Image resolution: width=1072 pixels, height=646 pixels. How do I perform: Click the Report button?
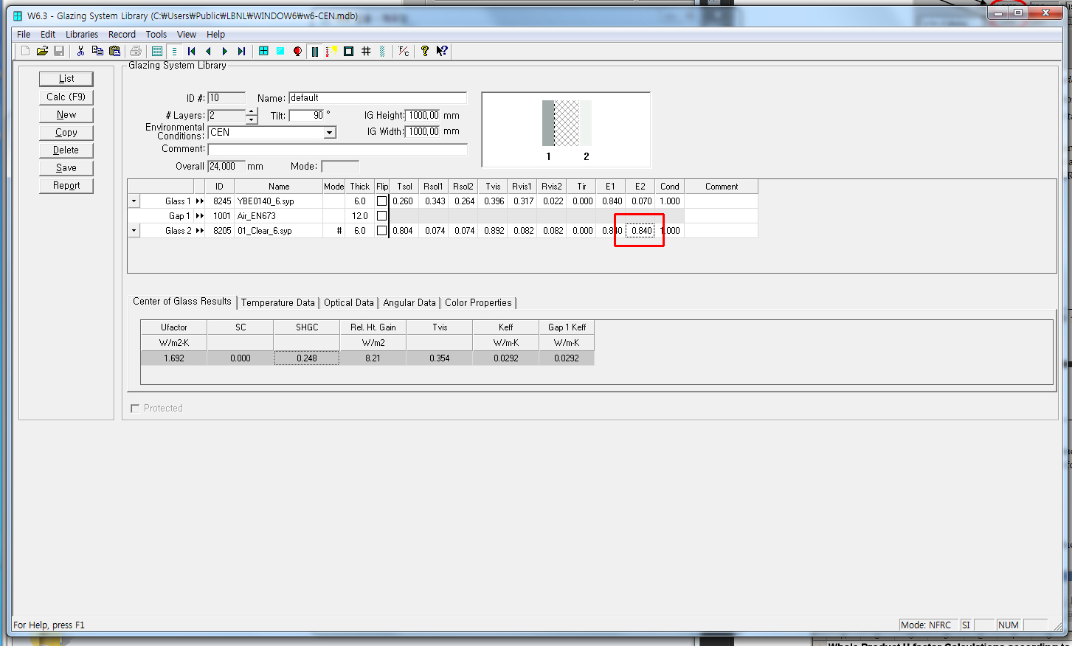click(x=66, y=186)
